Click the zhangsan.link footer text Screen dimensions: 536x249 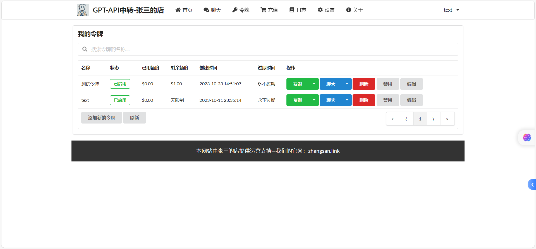tap(324, 151)
